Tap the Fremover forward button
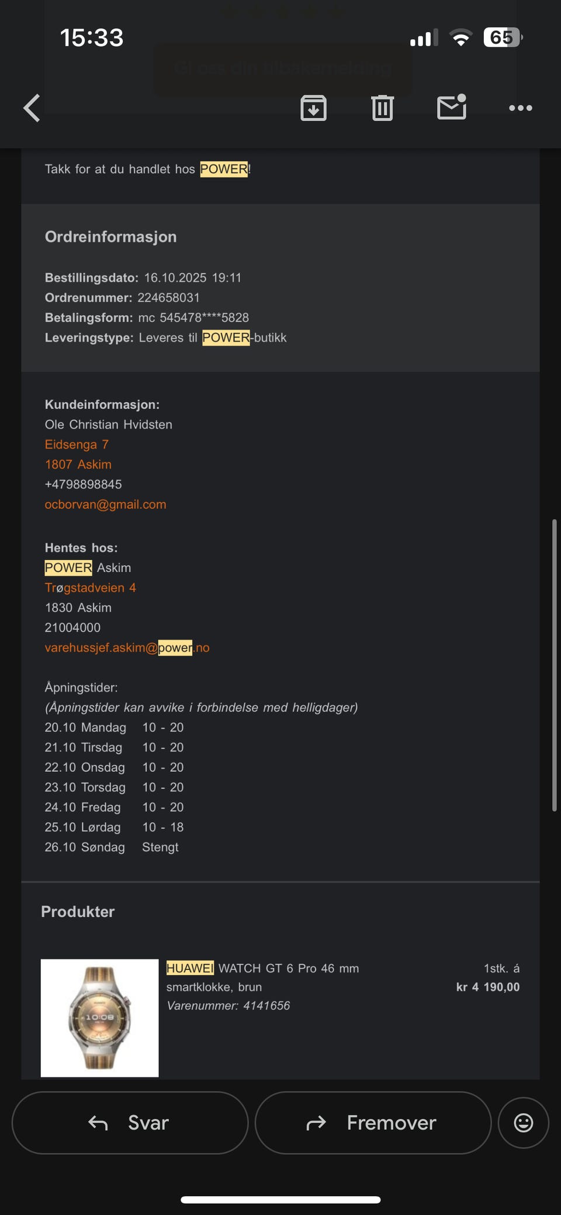The image size is (561, 1215). pyautogui.click(x=373, y=1123)
